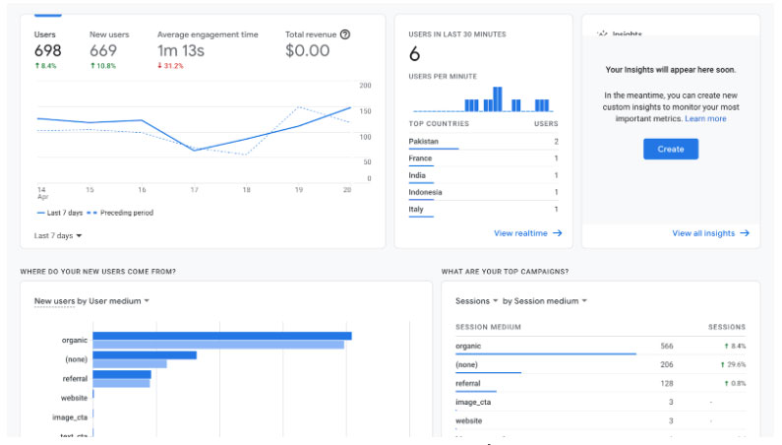Select the New users metric tab
Viewport: 782px width, 445px height.
tap(109, 50)
